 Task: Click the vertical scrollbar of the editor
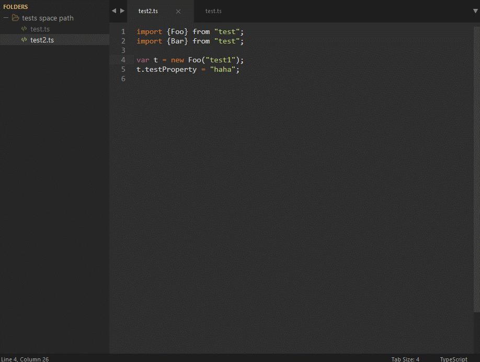tap(477, 169)
